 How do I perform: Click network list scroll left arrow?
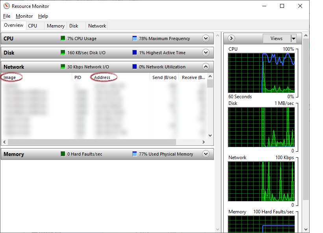[x=5, y=142]
